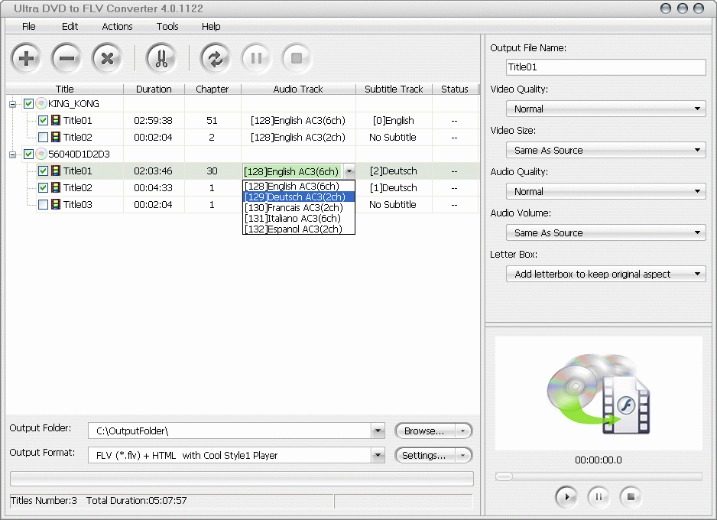Open the Actions menu

pos(117,27)
